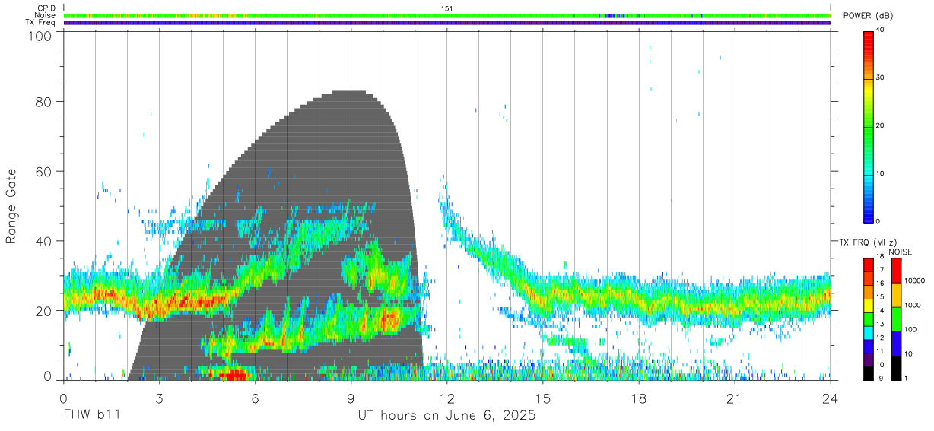Click the 60 label on the Range Gate axis
Image resolution: width=934 pixels, height=431 pixels.
pyautogui.click(x=44, y=172)
